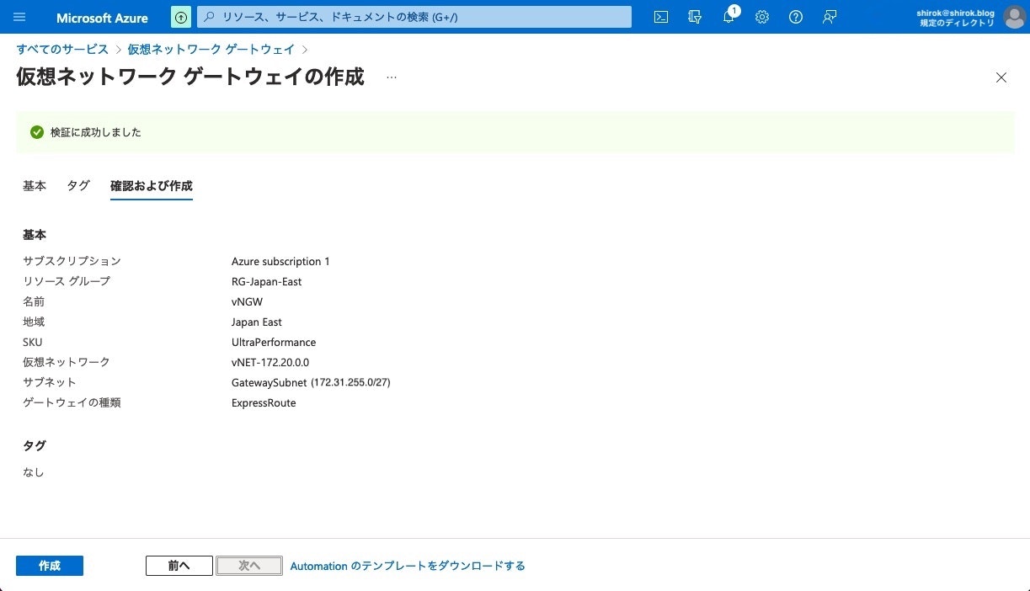
Task: Select the value RG-Japan-East
Action: (266, 281)
